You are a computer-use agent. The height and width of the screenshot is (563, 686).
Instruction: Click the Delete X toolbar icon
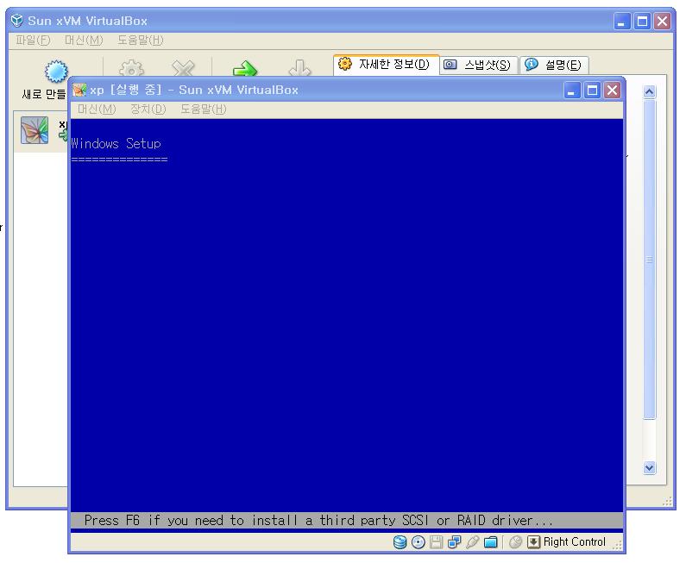click(183, 68)
